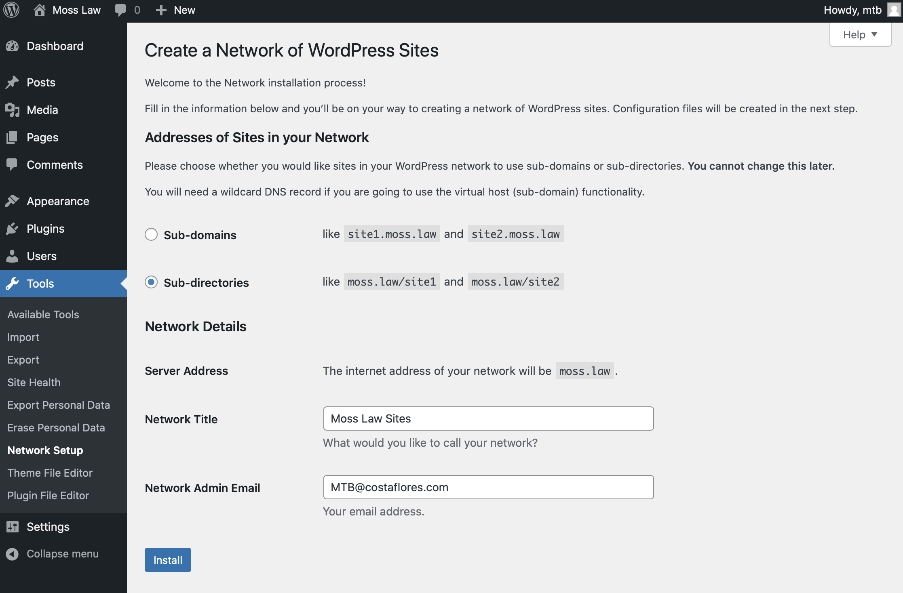The image size is (903, 593).
Task: Click the Sub-directories label text
Action: click(x=206, y=283)
